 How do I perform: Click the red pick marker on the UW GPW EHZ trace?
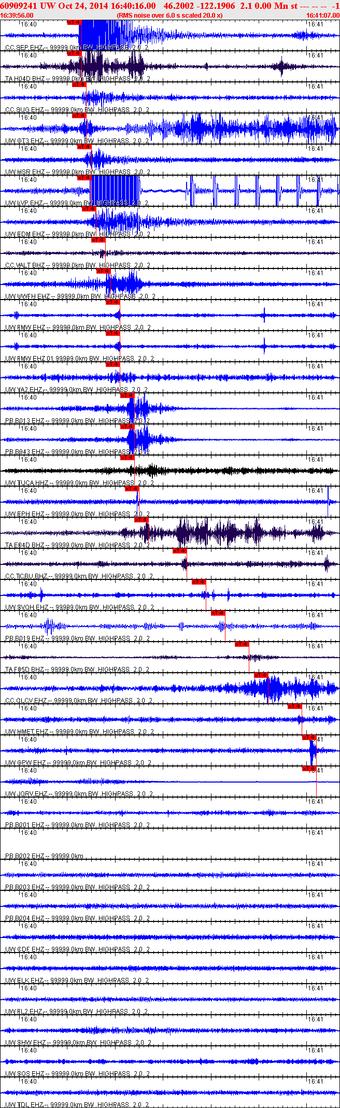click(x=309, y=737)
